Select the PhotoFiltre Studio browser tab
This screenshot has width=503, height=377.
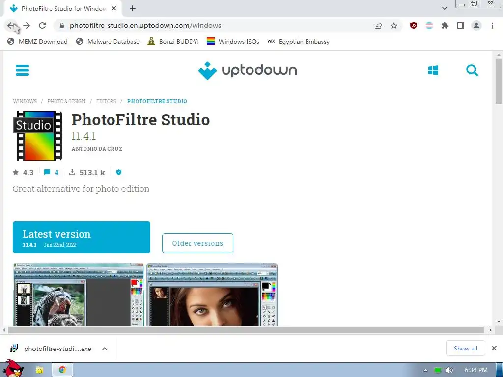tap(62, 9)
